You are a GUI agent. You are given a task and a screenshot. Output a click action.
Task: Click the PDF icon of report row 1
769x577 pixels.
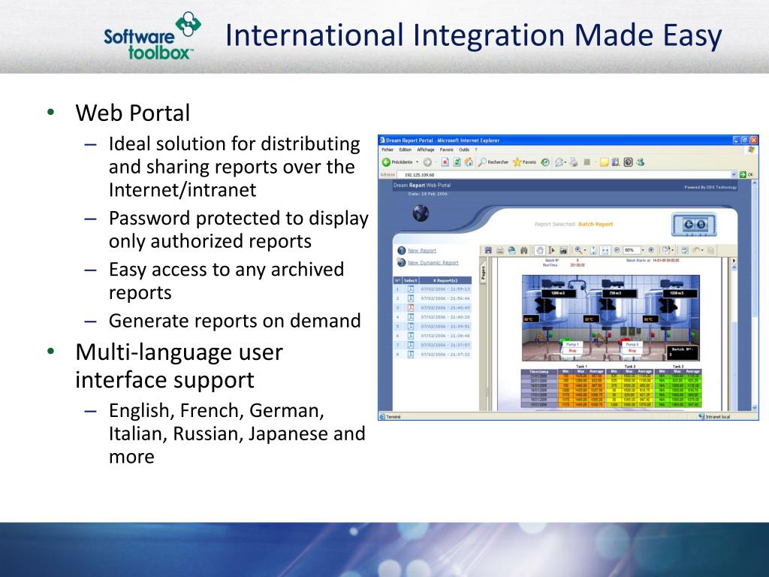pyautogui.click(x=411, y=289)
